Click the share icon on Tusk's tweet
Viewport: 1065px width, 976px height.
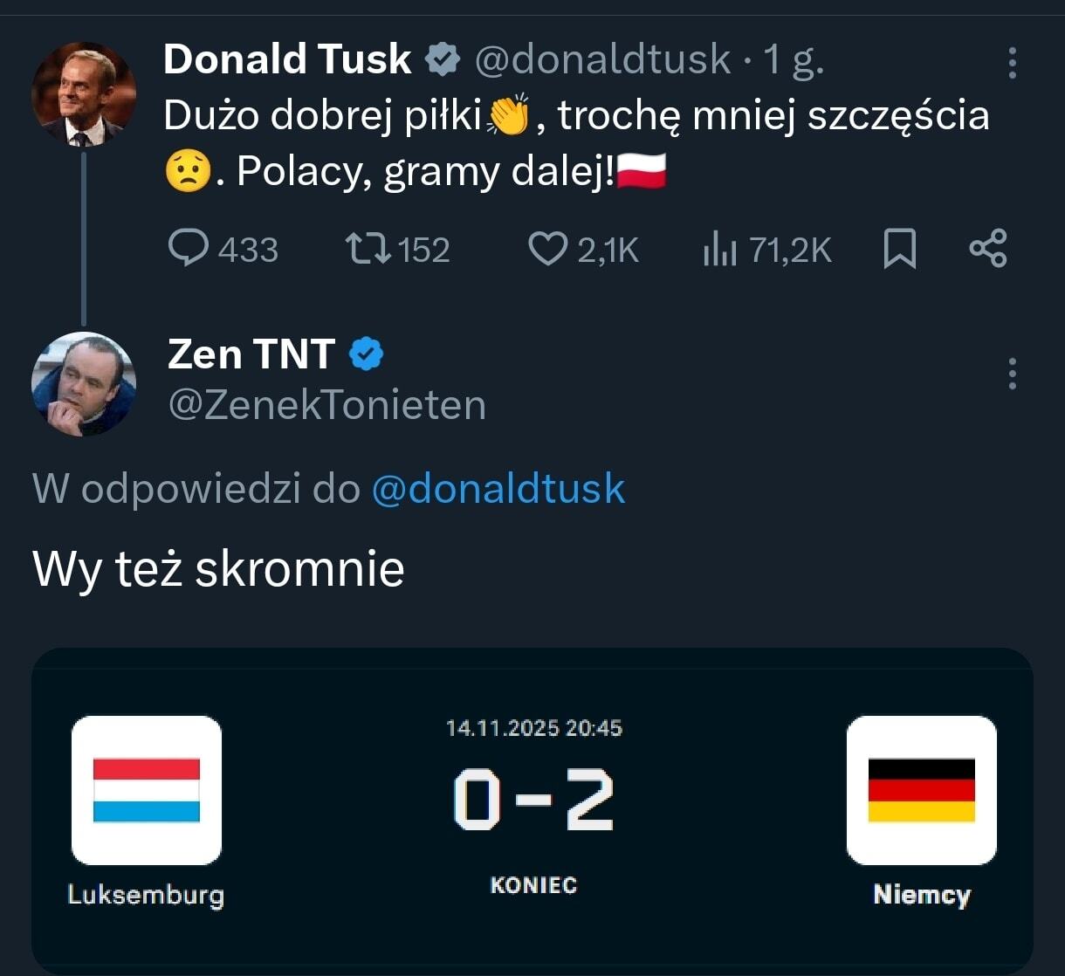click(988, 249)
